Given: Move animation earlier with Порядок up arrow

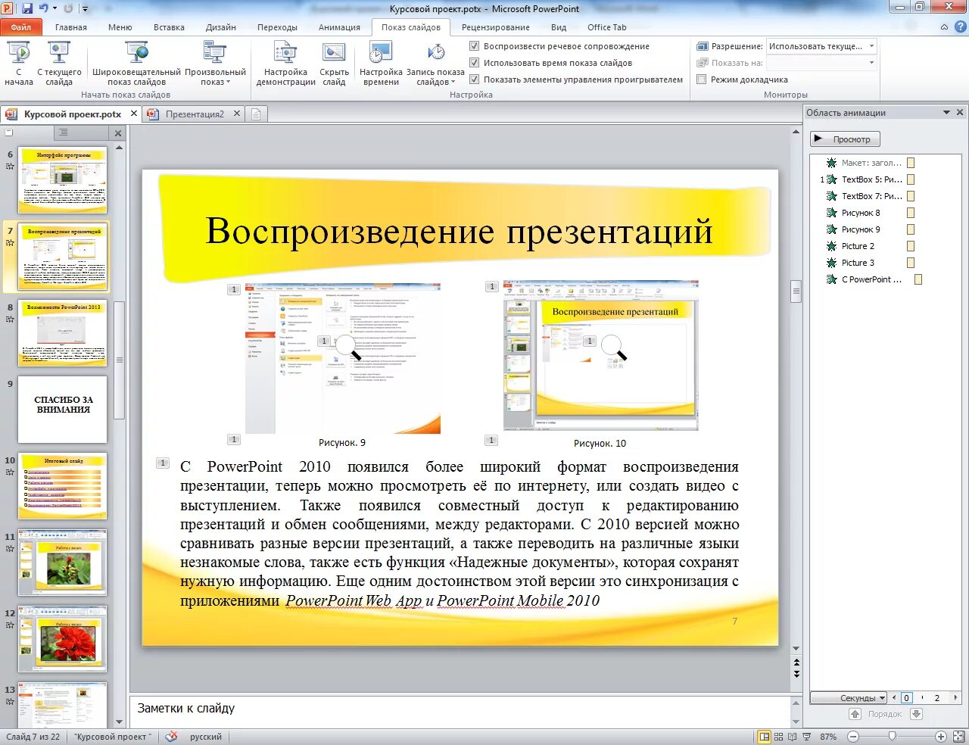Looking at the screenshot, I should pos(855,714).
